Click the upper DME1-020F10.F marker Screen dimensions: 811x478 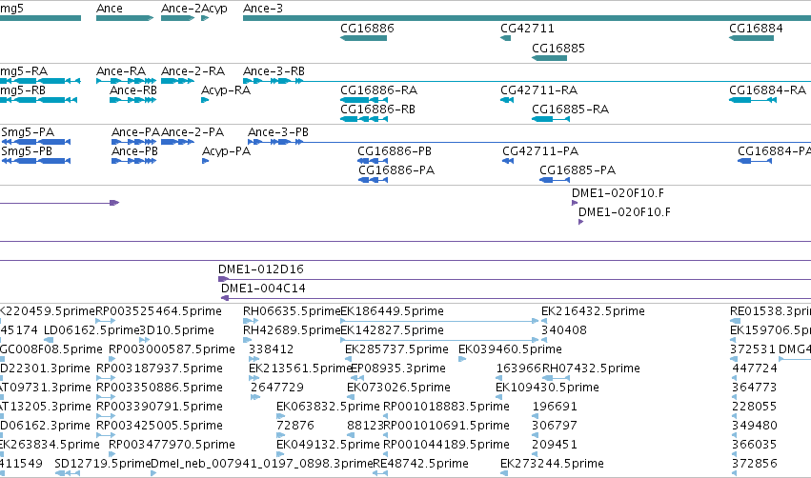(x=575, y=203)
